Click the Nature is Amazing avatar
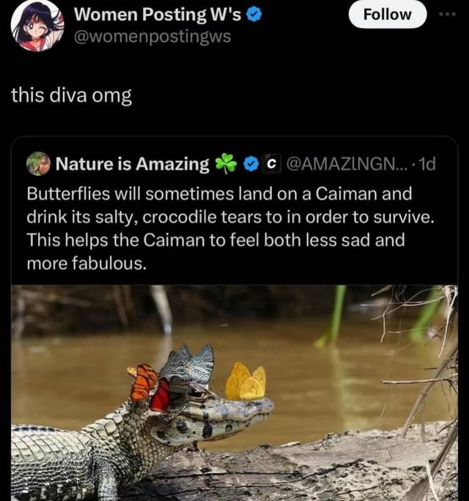The width and height of the screenshot is (469, 501). click(38, 163)
